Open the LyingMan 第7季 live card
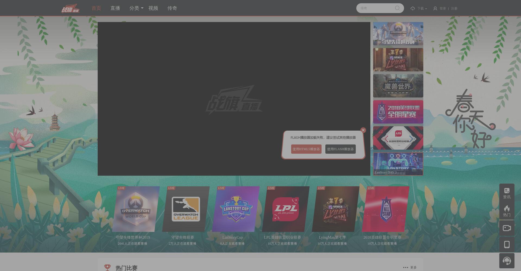The image size is (521, 271). (x=335, y=209)
